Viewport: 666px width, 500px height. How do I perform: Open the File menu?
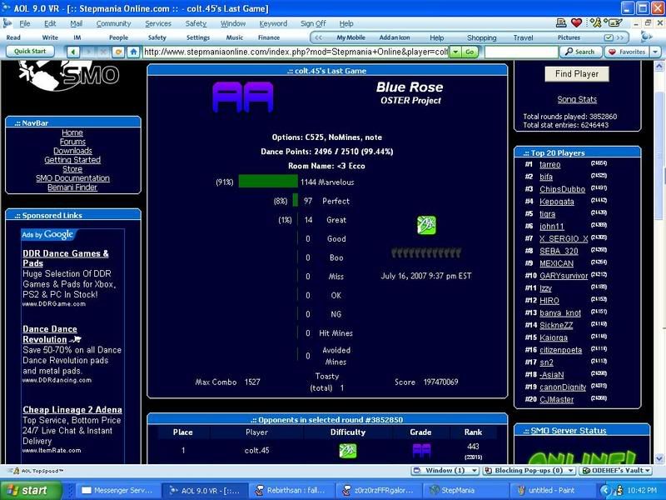25,23
